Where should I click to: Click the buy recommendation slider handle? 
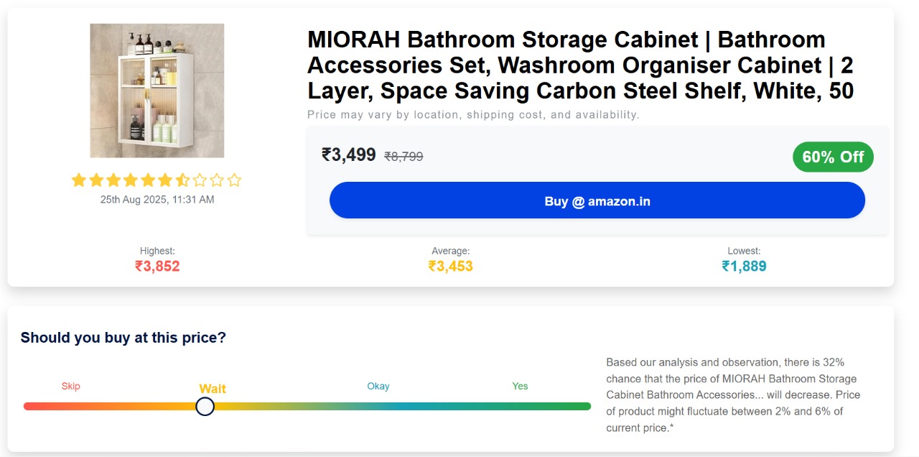(205, 407)
